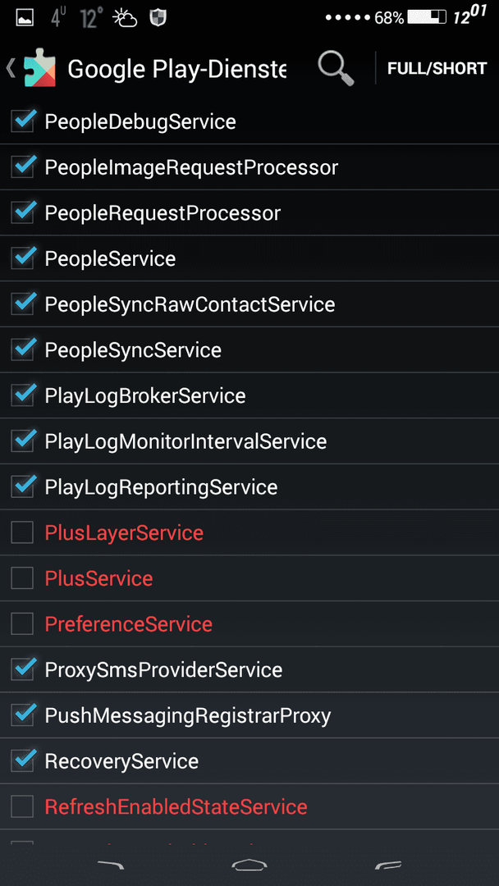Tap the back chevron in header

[x=11, y=68]
